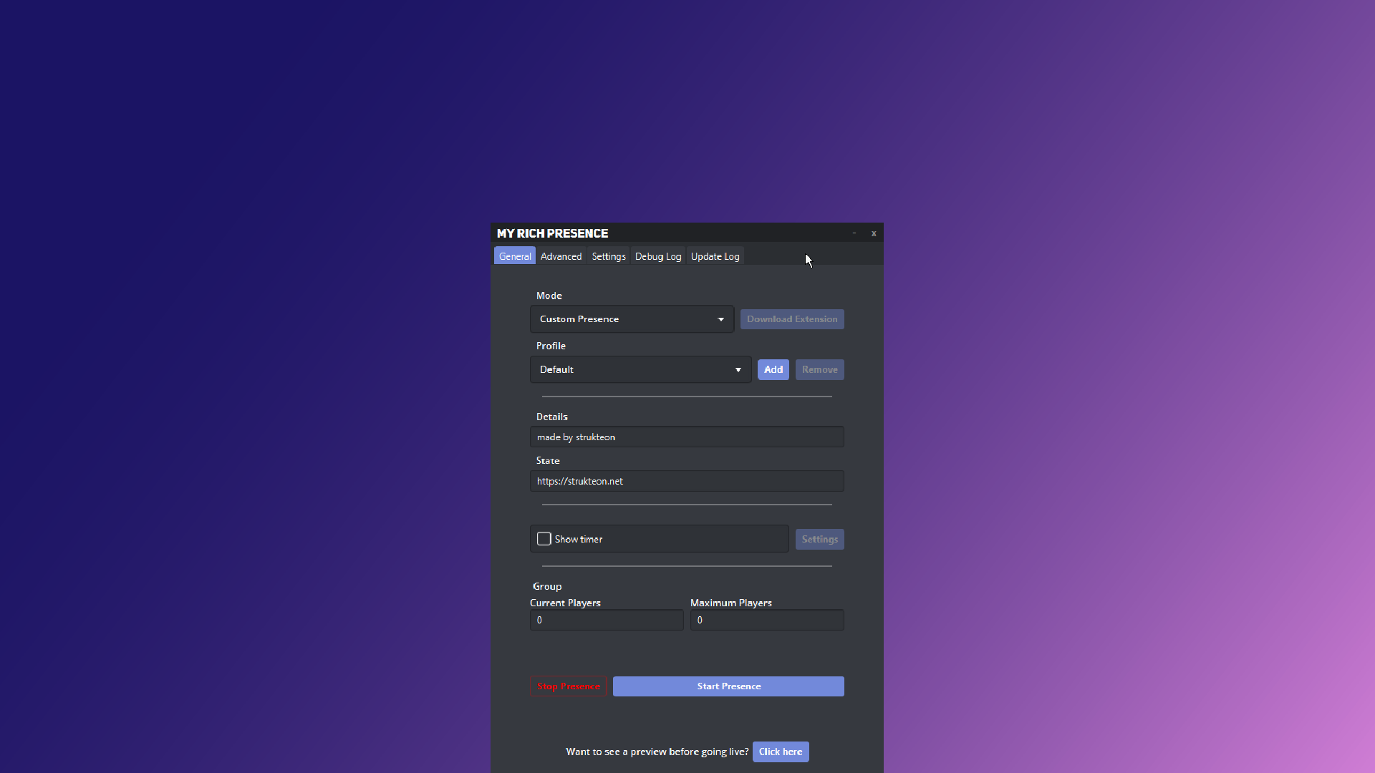View the Update Log tab
The width and height of the screenshot is (1375, 773).
point(715,256)
